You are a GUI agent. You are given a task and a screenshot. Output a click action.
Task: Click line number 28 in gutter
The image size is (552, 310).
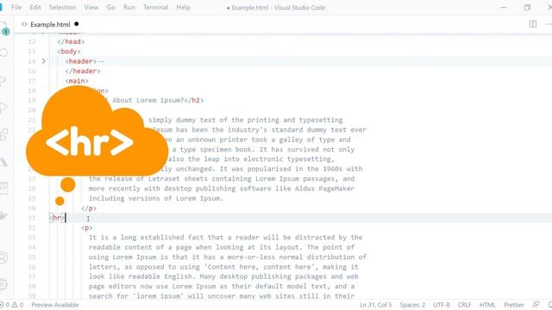(x=32, y=189)
